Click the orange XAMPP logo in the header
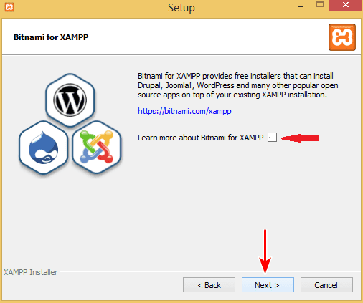This screenshot has height=303, width=363. coord(342,37)
